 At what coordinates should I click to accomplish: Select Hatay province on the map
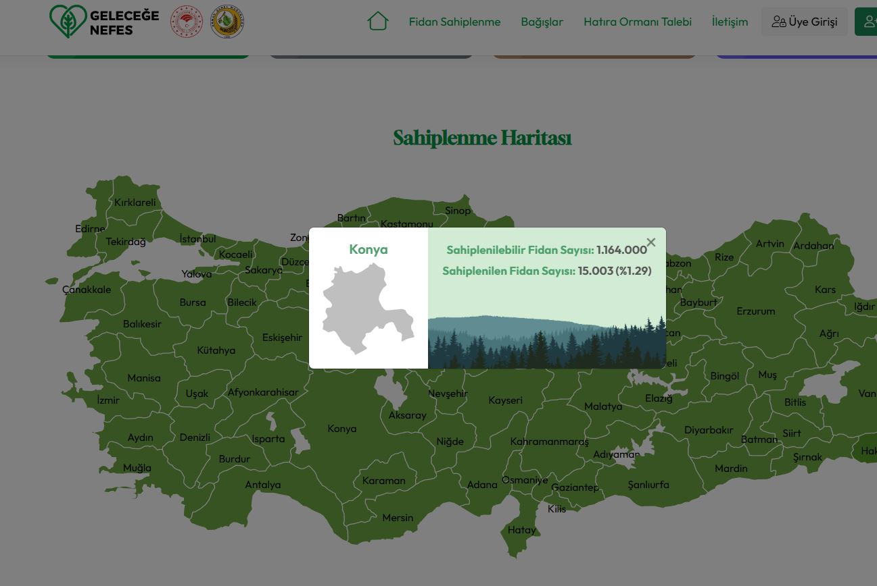click(521, 530)
